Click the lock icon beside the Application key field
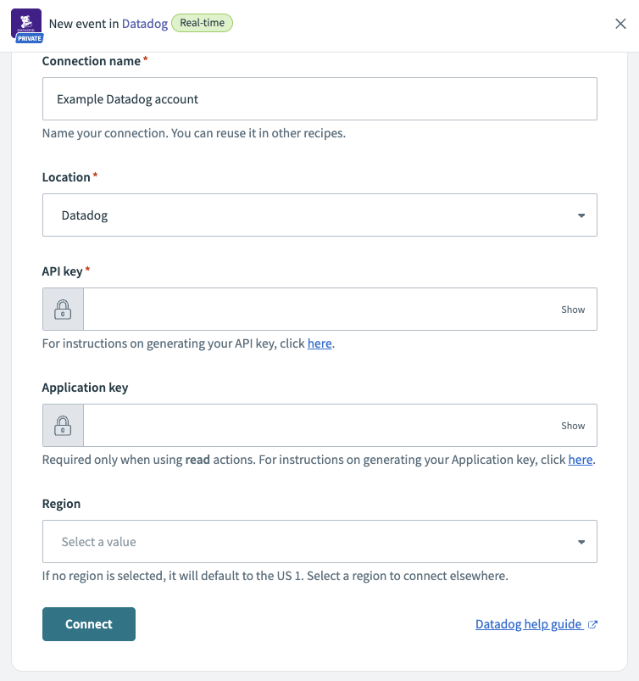This screenshot has width=639, height=681. (x=62, y=425)
